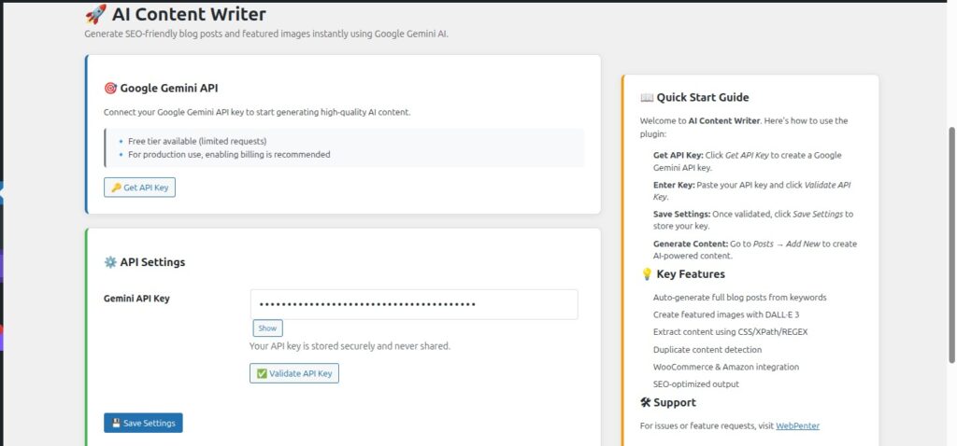Open the WebPenter support link
The image size is (957, 446).
[x=797, y=426]
